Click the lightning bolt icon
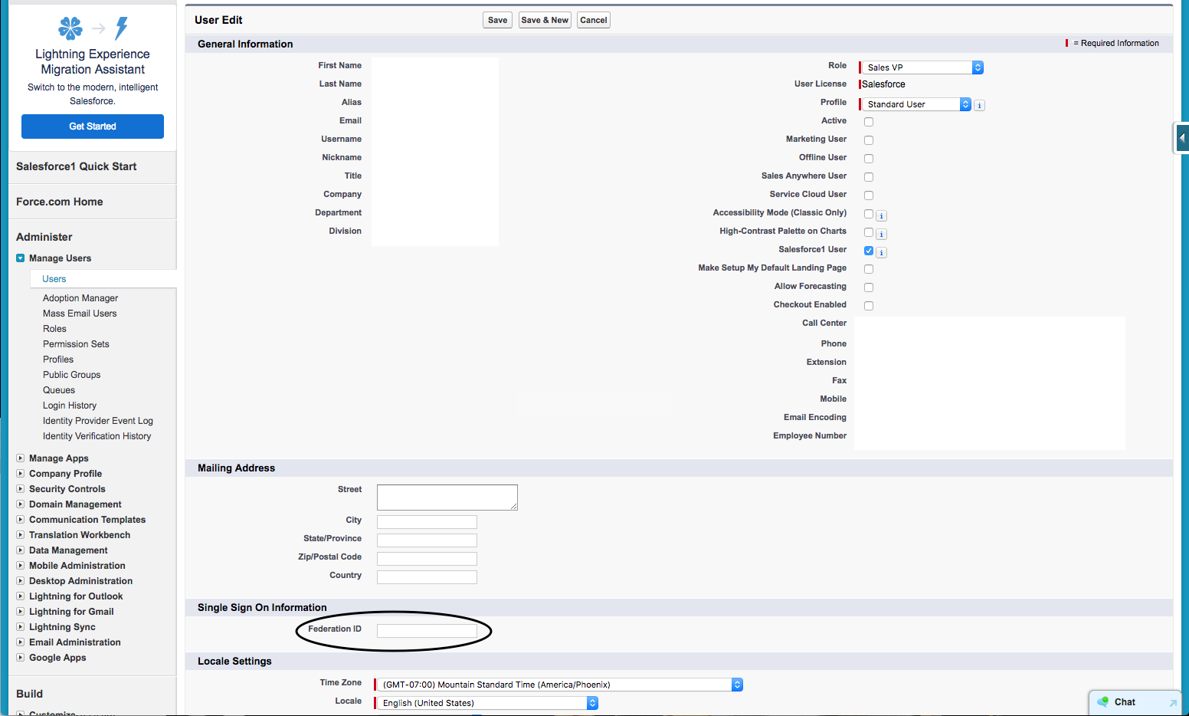This screenshot has width=1189, height=716. point(121,28)
